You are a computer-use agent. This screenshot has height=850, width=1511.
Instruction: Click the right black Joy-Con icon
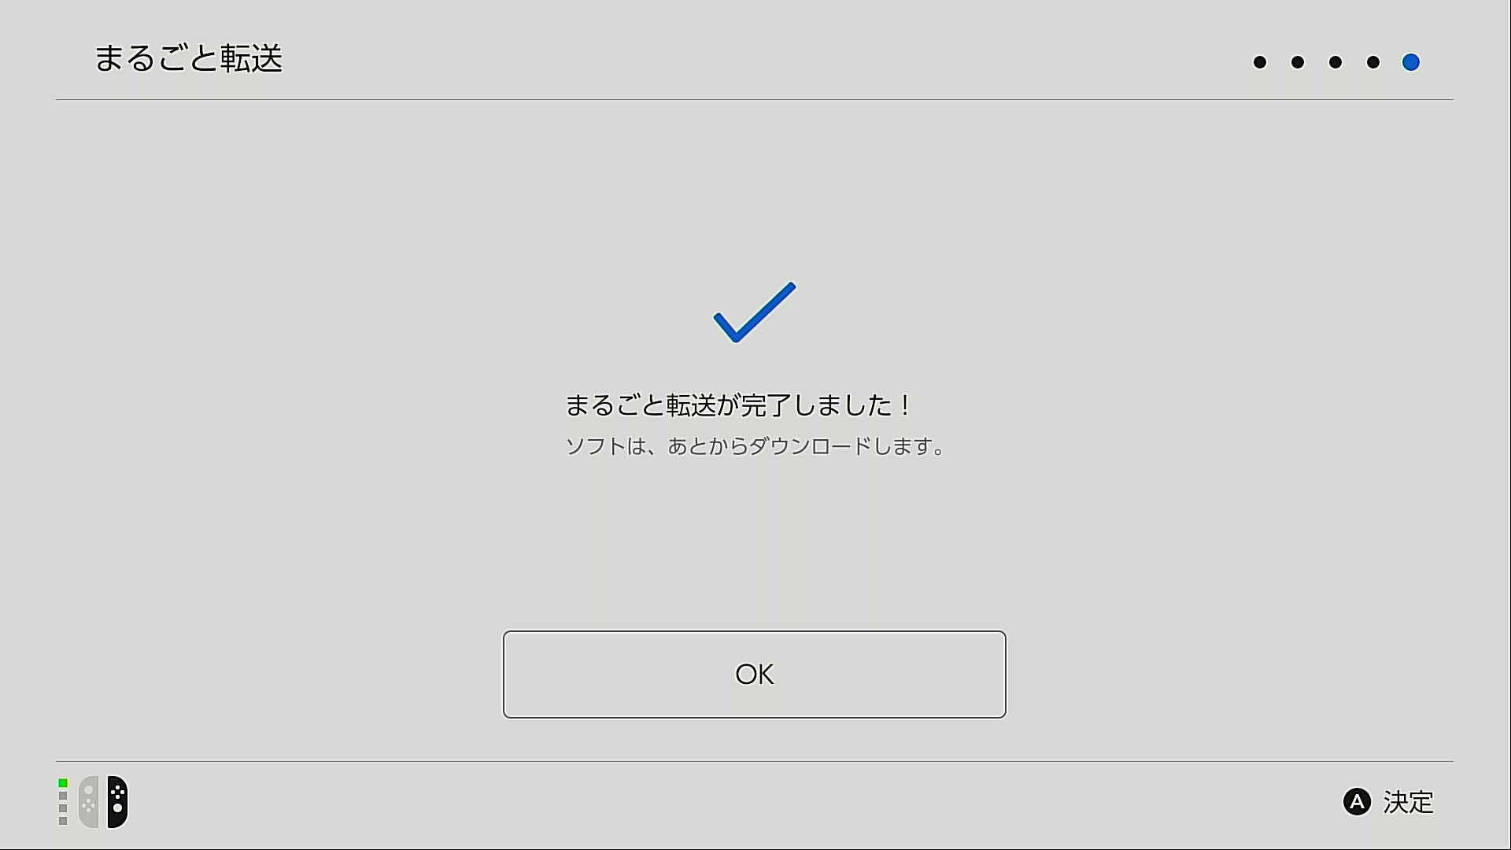(x=117, y=802)
